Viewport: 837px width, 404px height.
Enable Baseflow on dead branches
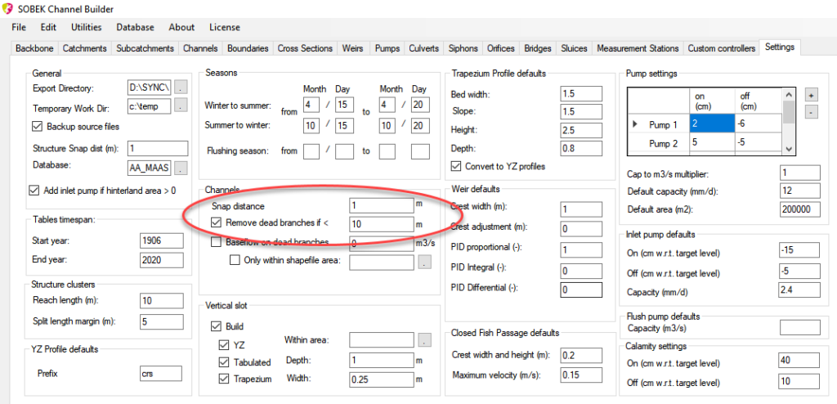216,242
